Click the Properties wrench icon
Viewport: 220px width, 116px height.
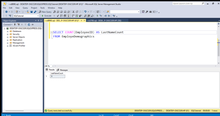(x=147, y=12)
